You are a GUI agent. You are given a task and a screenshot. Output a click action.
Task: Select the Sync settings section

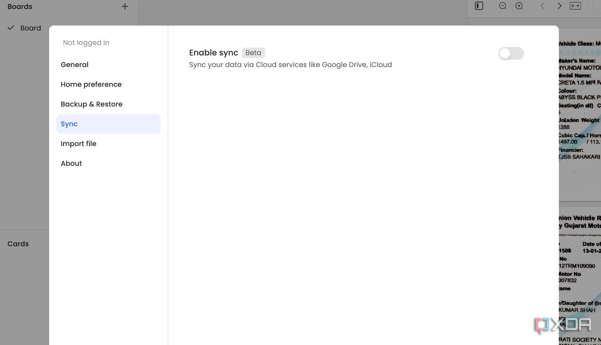(108, 124)
